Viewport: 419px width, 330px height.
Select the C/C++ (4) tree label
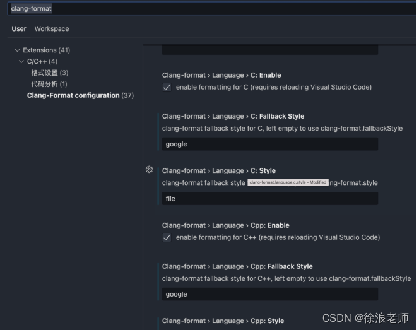coord(42,61)
